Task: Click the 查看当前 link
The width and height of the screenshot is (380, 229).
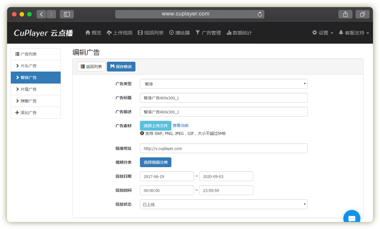Action: coord(181,125)
